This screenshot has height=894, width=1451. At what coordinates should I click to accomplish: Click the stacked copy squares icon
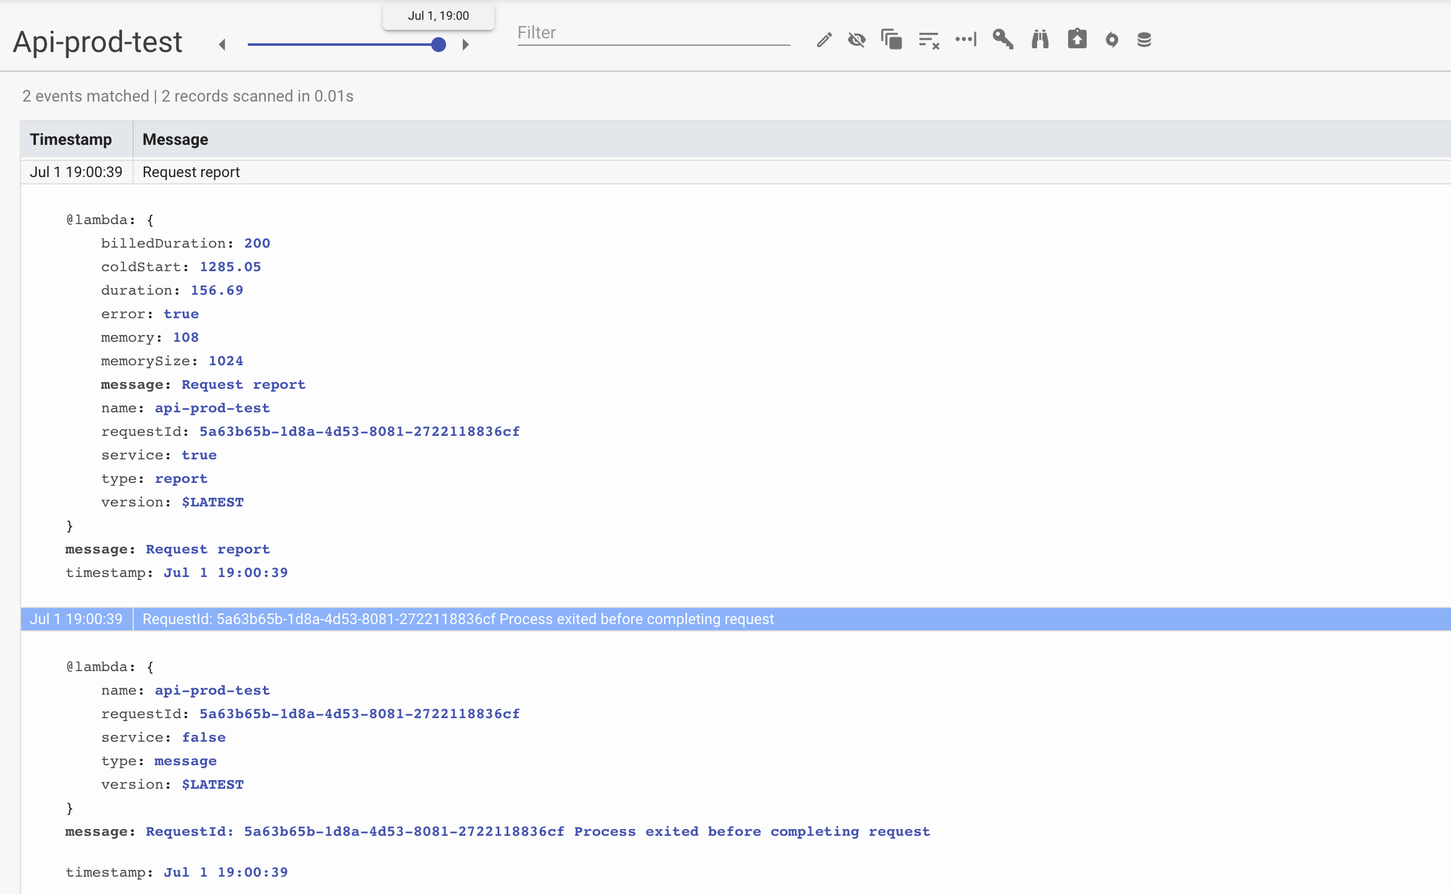[x=892, y=40]
